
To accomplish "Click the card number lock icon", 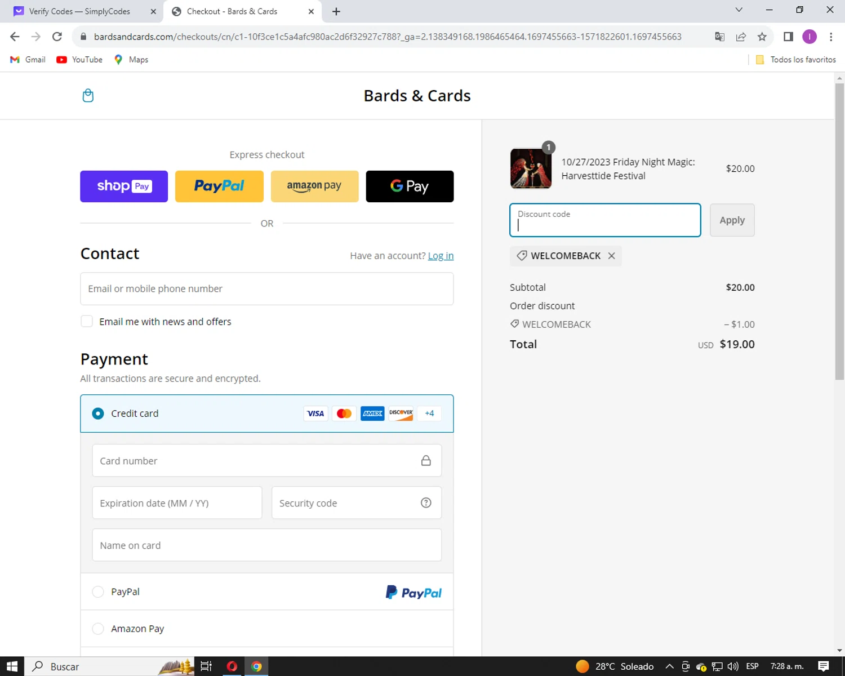I will [x=426, y=461].
